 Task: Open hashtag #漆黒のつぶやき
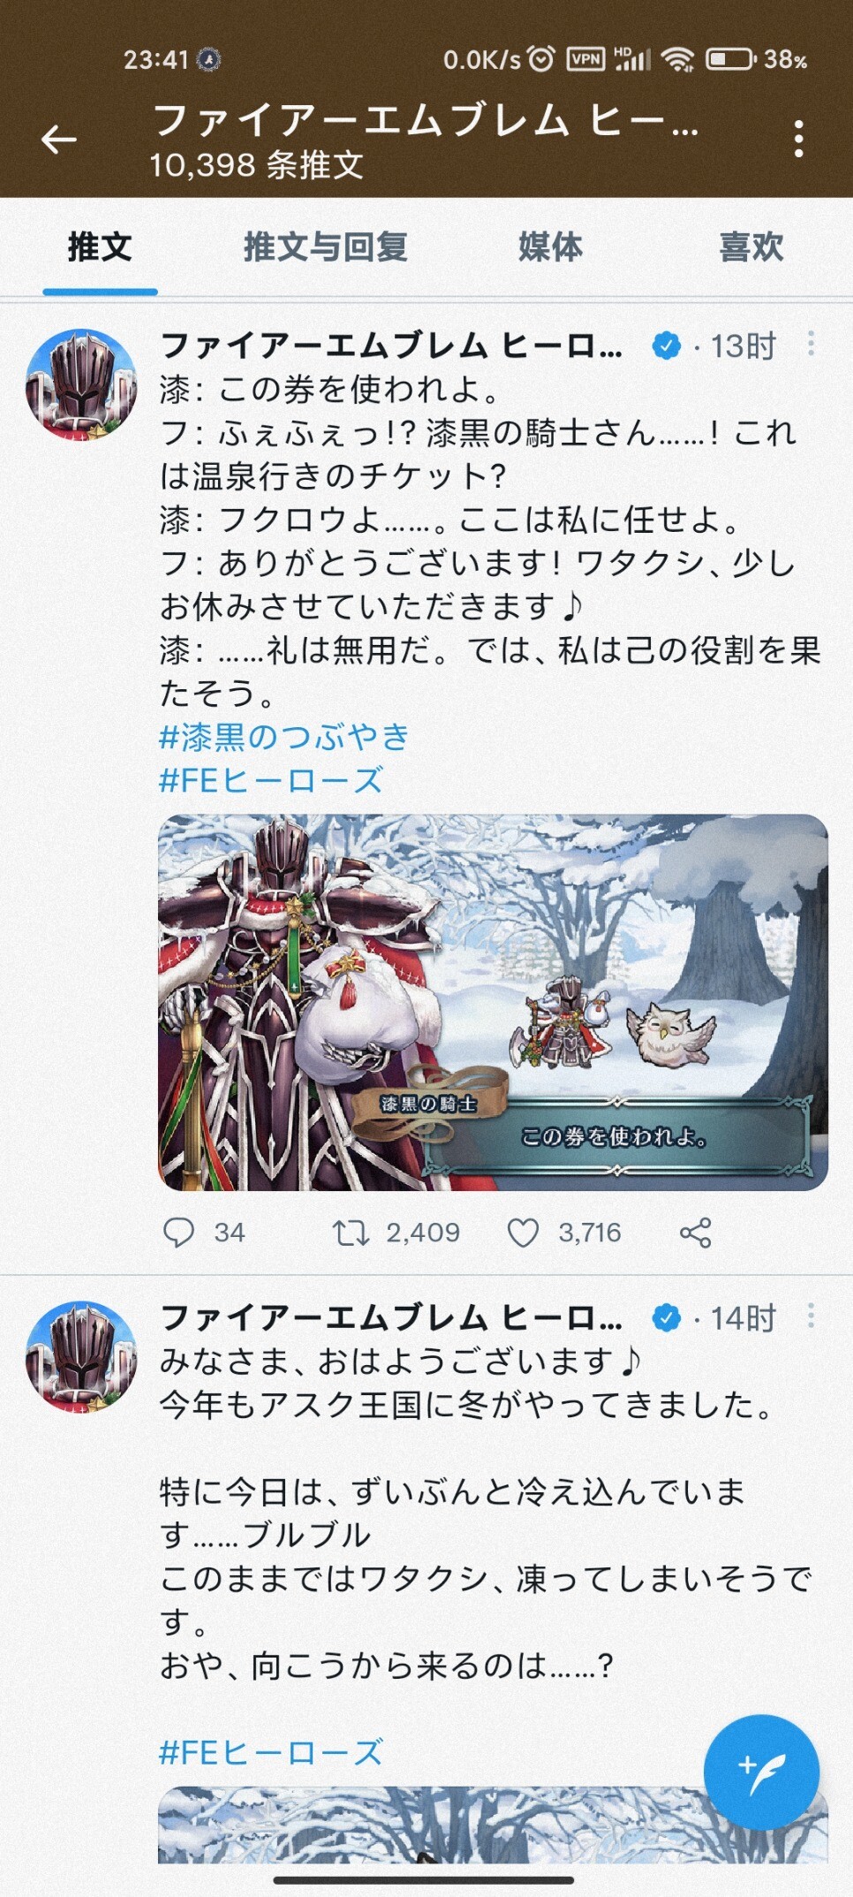pos(283,737)
